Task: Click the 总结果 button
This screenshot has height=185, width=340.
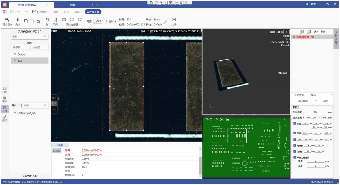Action: (x=57, y=151)
